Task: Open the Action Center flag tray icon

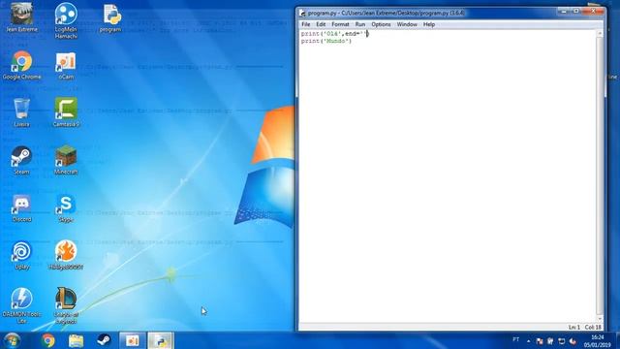Action: click(540, 341)
